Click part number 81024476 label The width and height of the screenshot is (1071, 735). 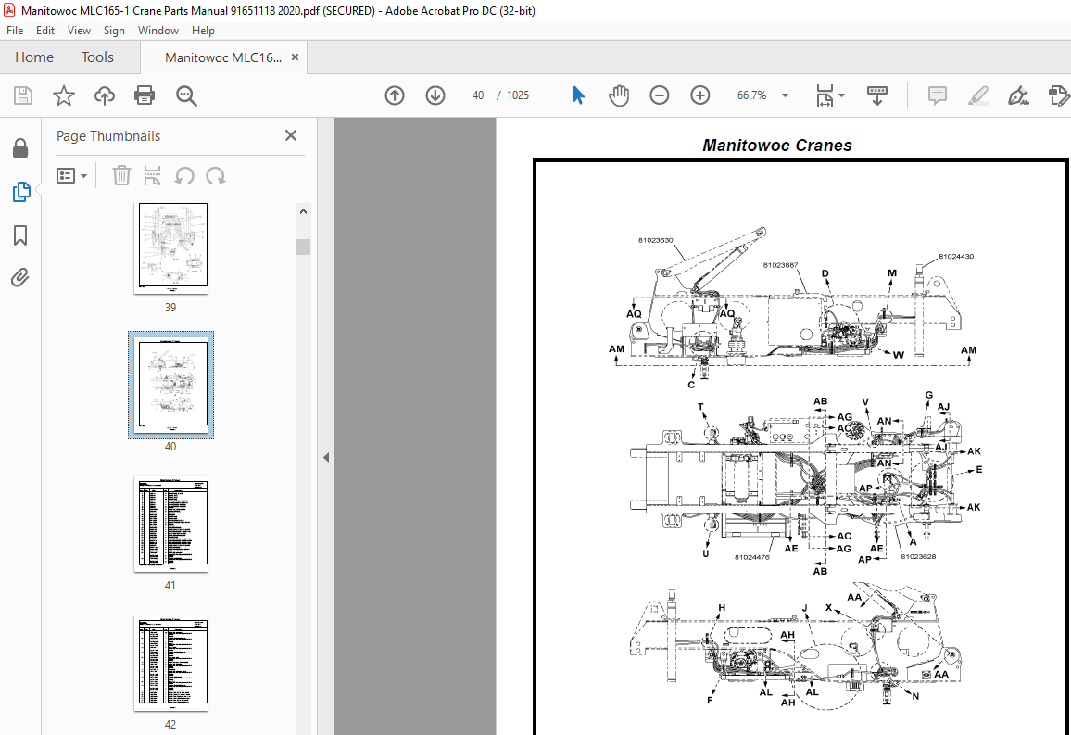[x=752, y=557]
